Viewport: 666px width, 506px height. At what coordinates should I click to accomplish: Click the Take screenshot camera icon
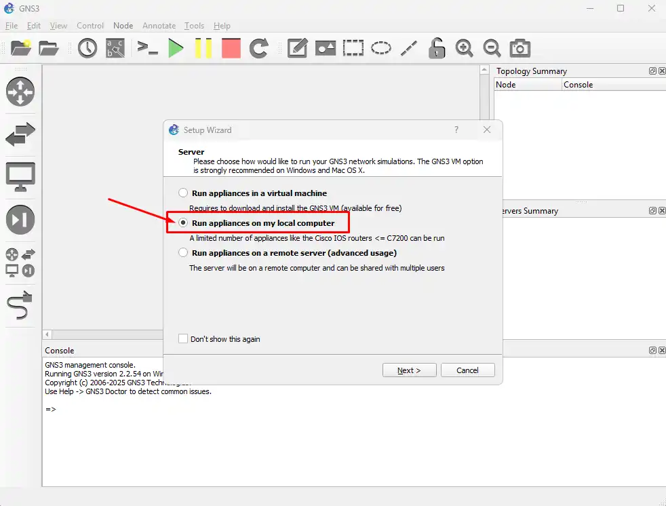(x=520, y=48)
